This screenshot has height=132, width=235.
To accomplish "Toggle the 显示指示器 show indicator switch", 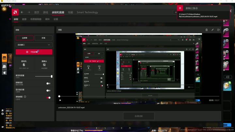I will point(48,91).
